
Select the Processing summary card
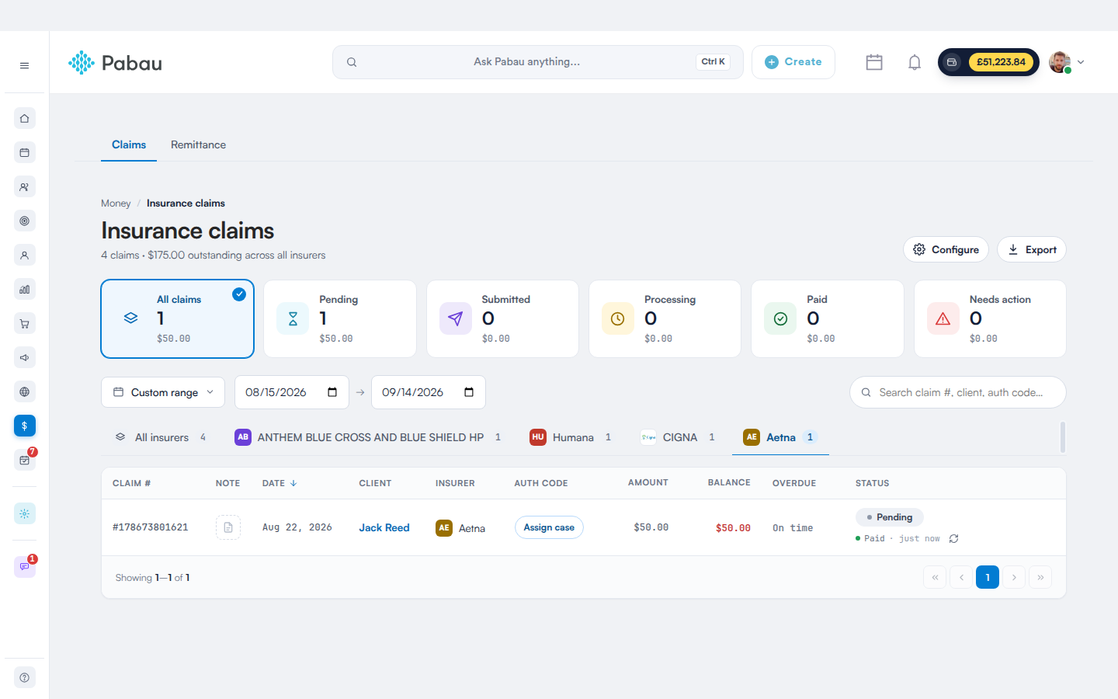click(x=665, y=318)
